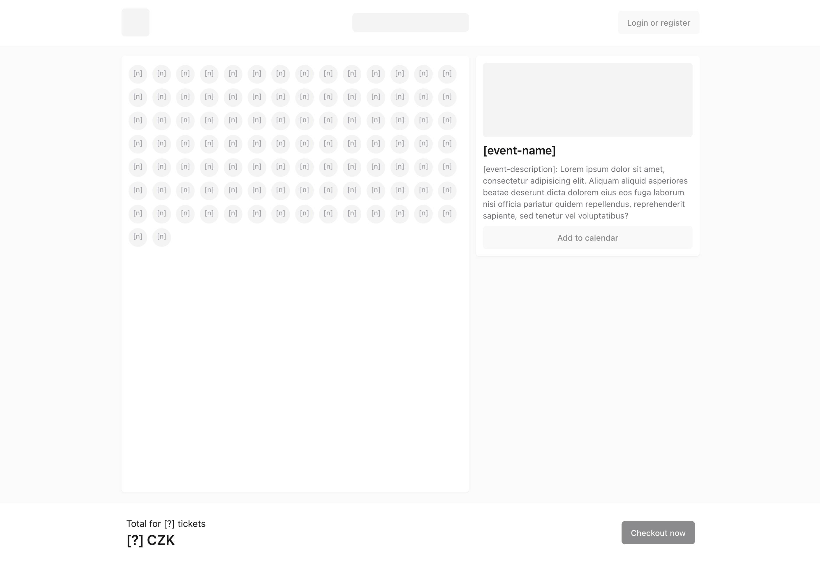Click the header search bar placeholder
Screen dimensions: 820x563
410,22
